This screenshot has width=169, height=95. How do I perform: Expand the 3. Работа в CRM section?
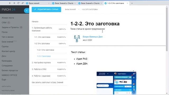[62, 69]
